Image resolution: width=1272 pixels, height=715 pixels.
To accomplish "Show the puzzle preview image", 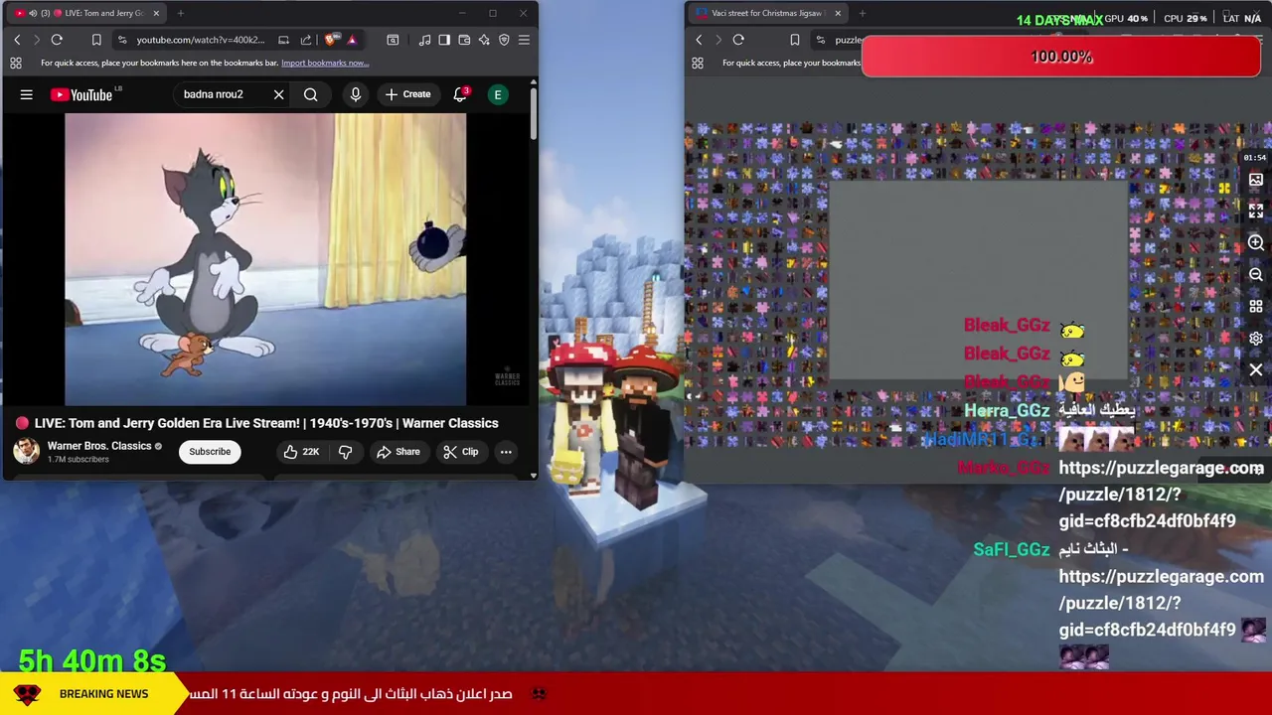I will coord(1256,180).
